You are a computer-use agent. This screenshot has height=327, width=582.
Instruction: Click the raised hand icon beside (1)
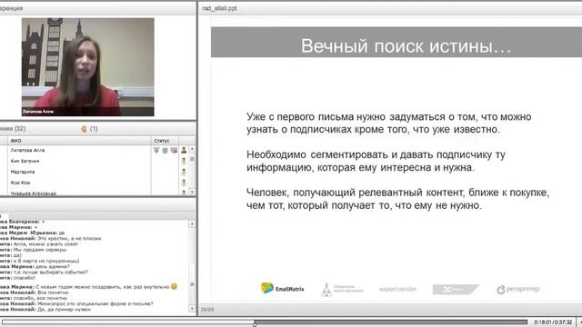(x=84, y=129)
